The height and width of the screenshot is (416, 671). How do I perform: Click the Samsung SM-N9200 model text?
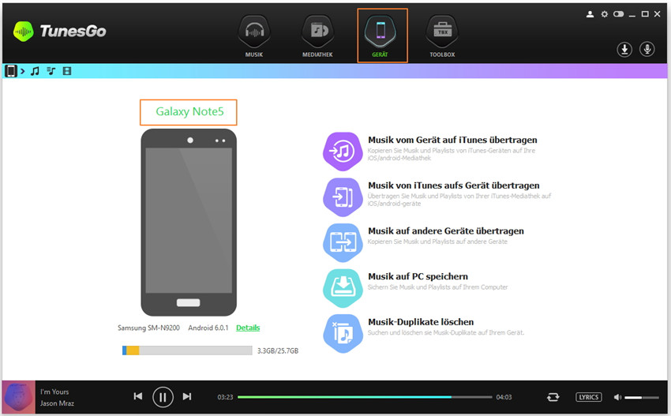pyautogui.click(x=148, y=328)
